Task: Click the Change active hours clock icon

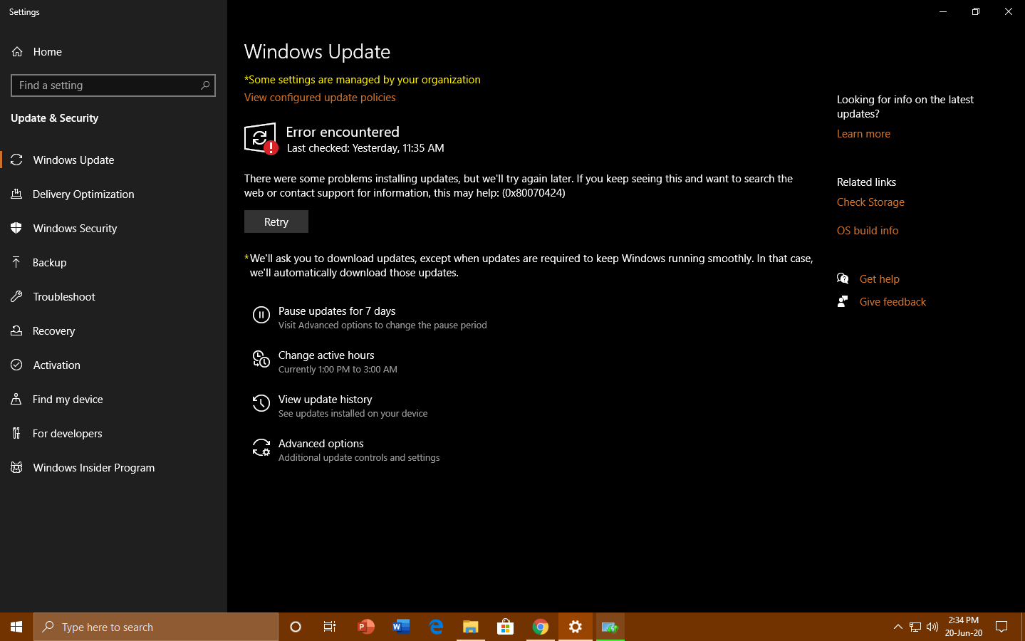Action: tap(261, 359)
